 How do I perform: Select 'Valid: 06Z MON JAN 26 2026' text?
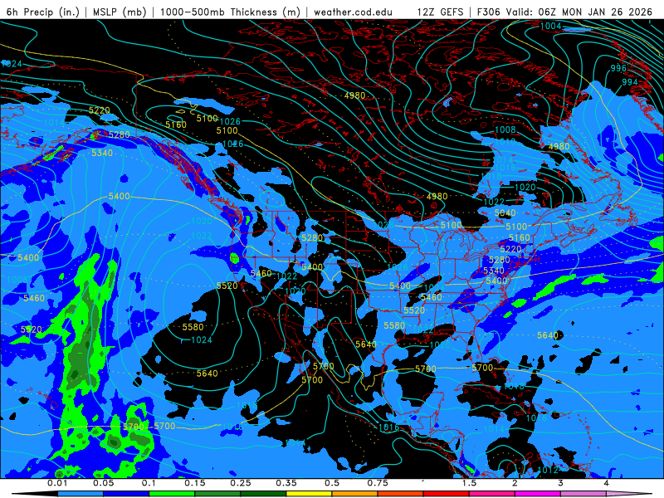pyautogui.click(x=580, y=12)
